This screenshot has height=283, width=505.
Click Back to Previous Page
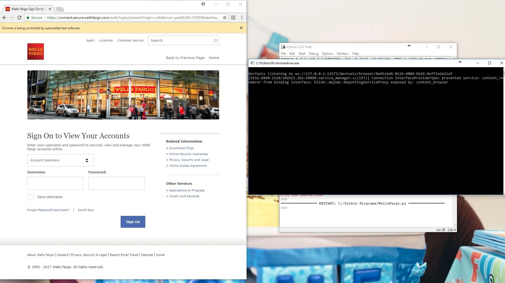click(185, 58)
